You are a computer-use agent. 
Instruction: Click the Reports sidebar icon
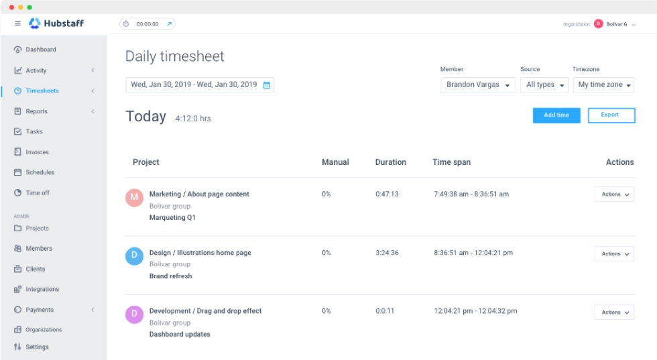pyautogui.click(x=17, y=111)
